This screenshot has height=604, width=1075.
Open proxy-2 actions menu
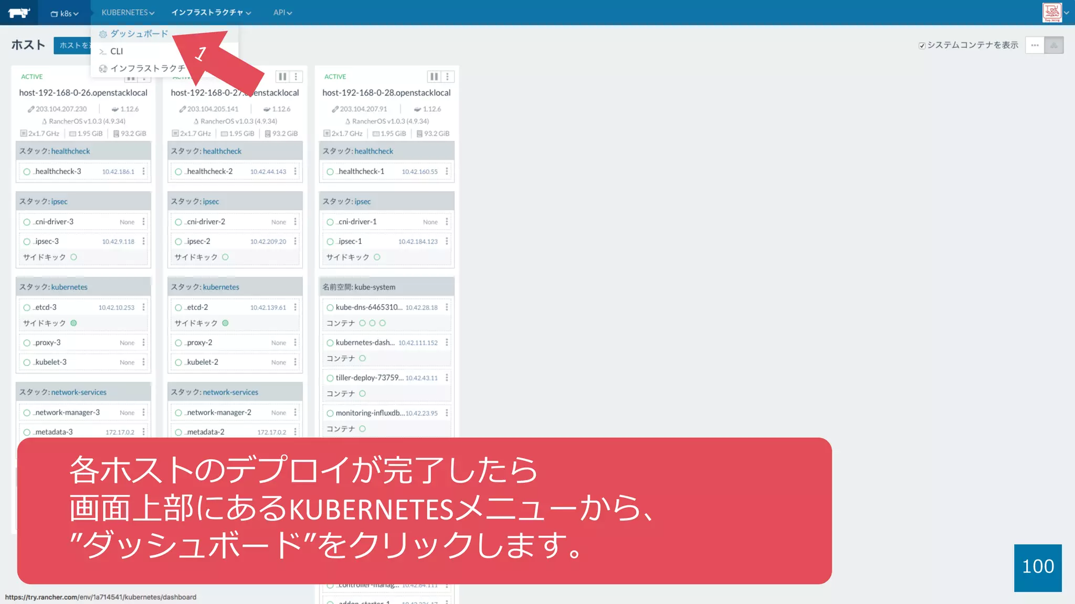pos(295,342)
